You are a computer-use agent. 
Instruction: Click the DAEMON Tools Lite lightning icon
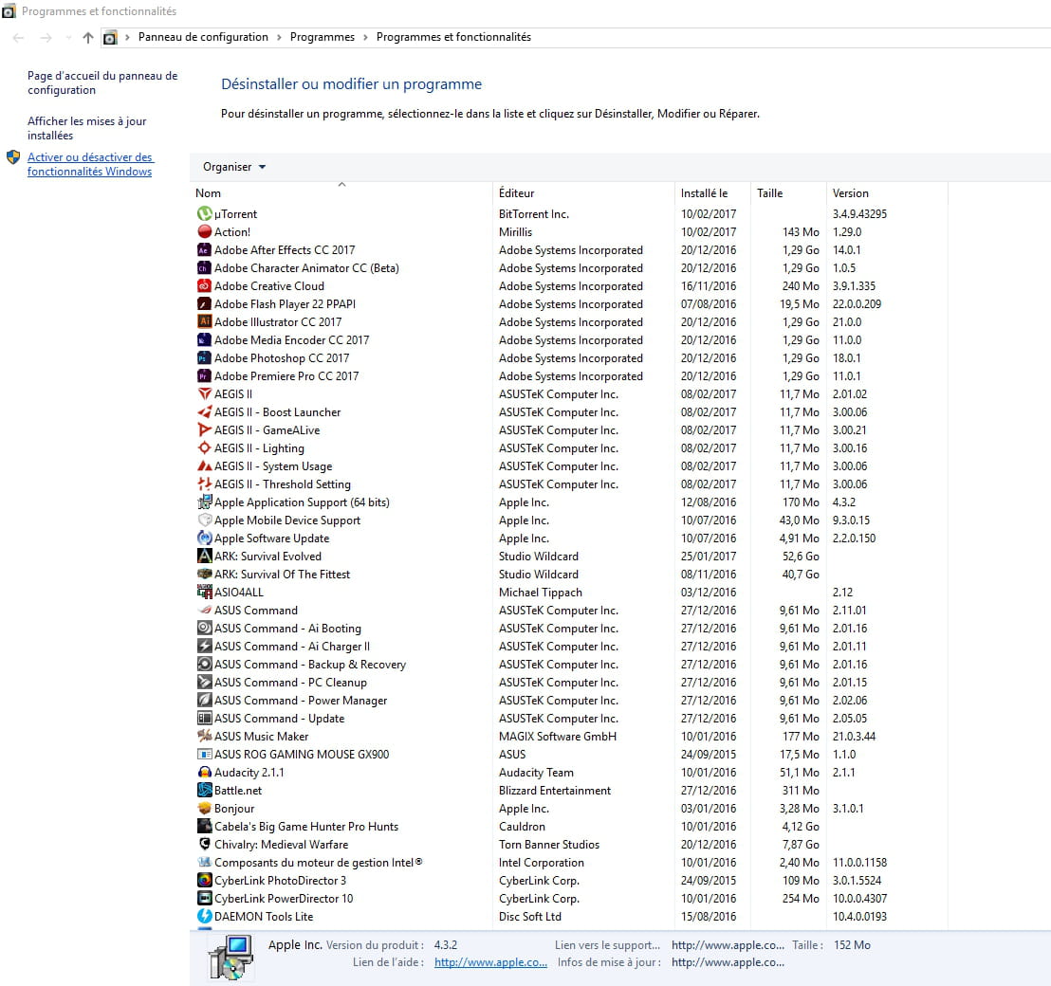coord(204,917)
